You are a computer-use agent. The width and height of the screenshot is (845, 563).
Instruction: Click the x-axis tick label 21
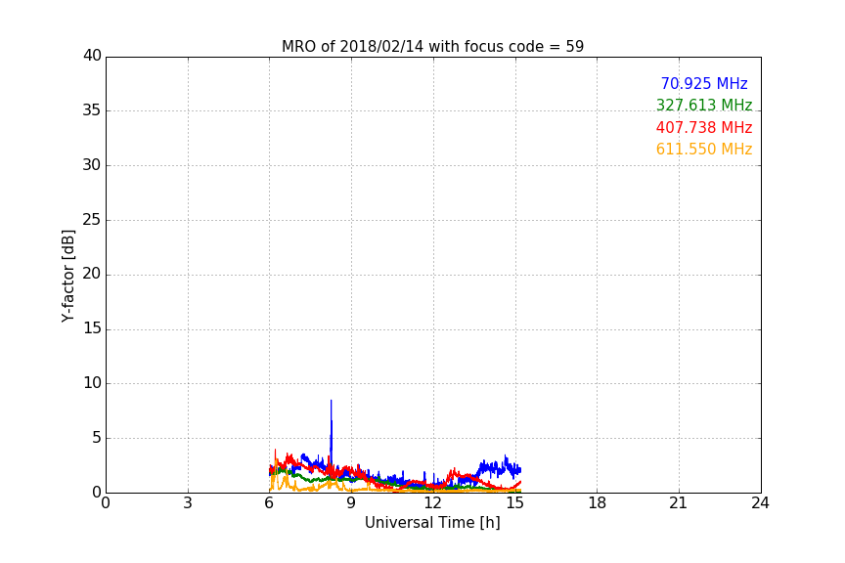[x=679, y=503]
